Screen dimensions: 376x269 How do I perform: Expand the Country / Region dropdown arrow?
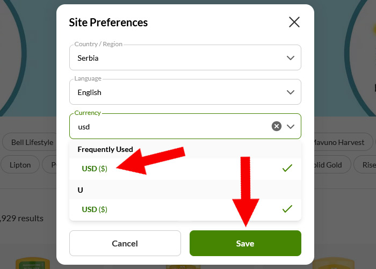click(x=291, y=57)
